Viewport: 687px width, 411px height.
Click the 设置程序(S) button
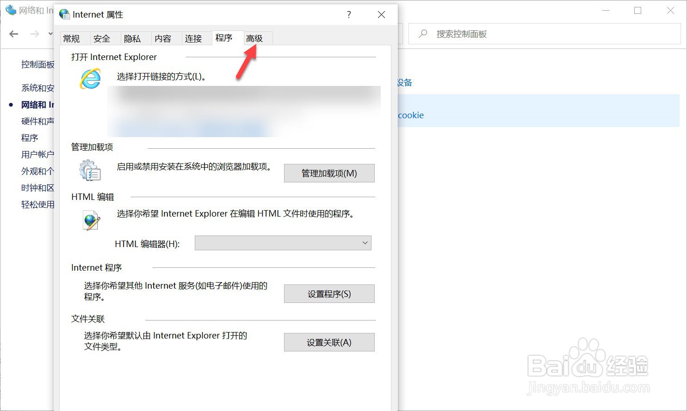329,294
